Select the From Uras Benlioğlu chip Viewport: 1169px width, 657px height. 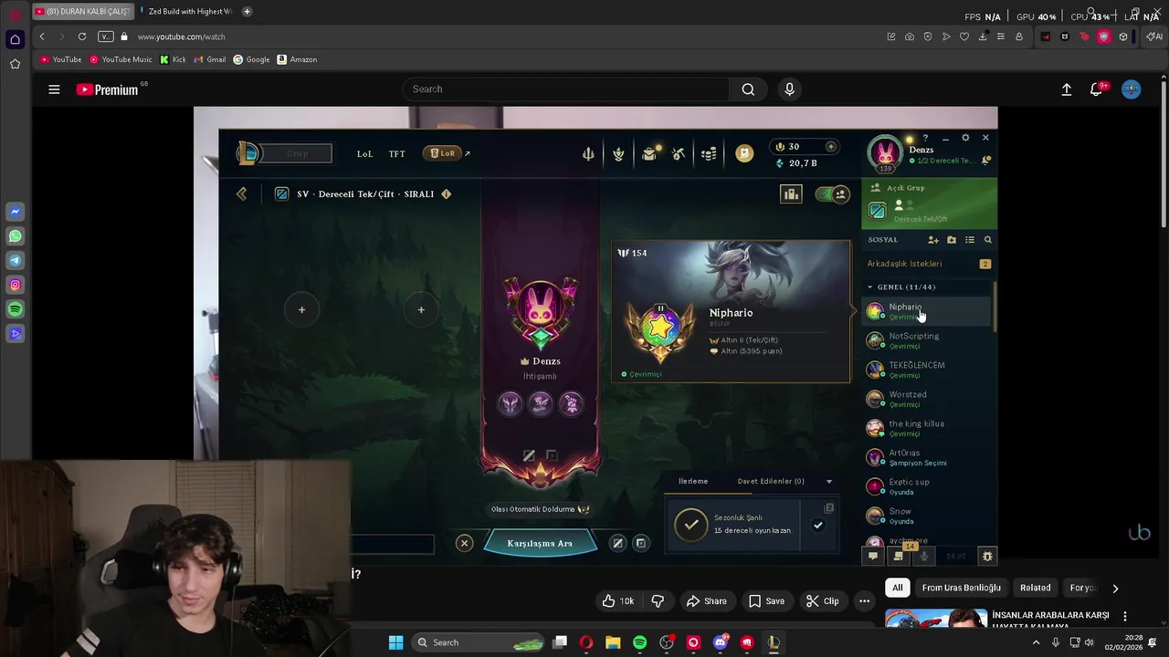click(962, 588)
